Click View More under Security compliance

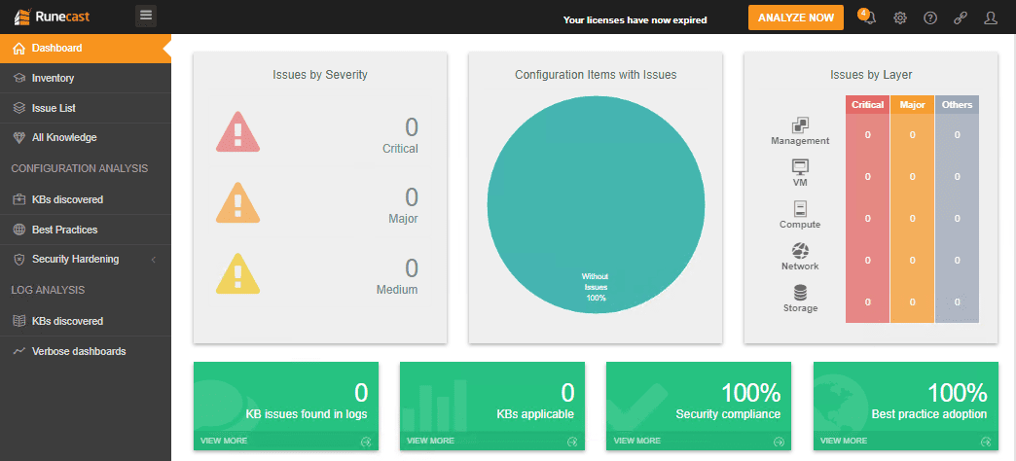pyautogui.click(x=635, y=441)
